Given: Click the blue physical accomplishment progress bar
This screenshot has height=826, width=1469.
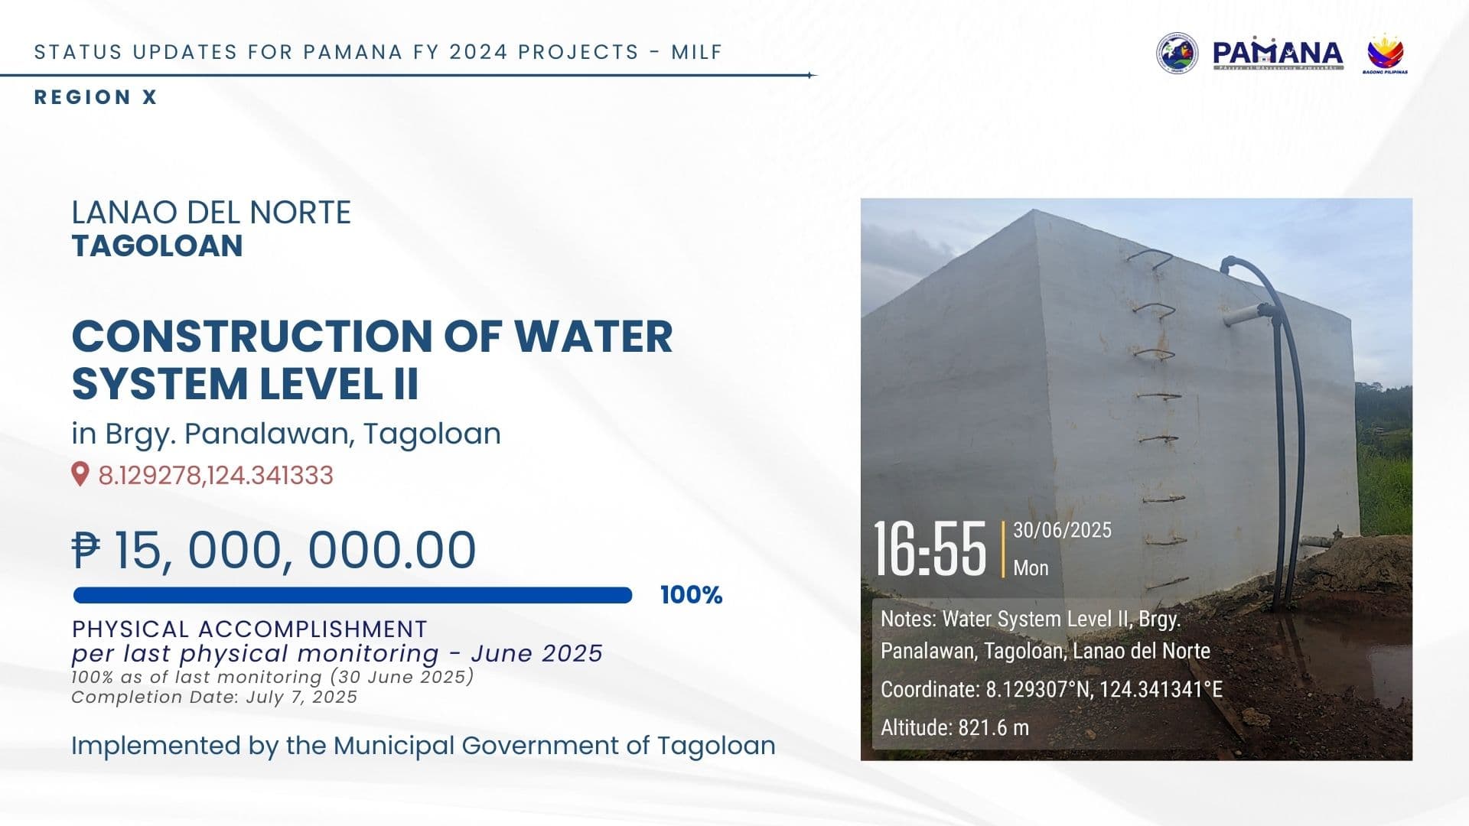Looking at the screenshot, I should (x=353, y=595).
